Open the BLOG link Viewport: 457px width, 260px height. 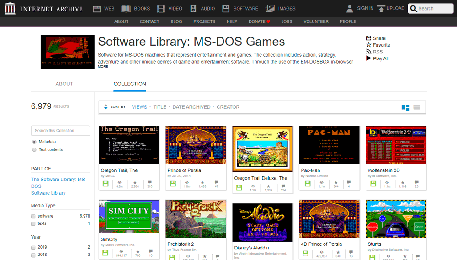click(x=176, y=21)
